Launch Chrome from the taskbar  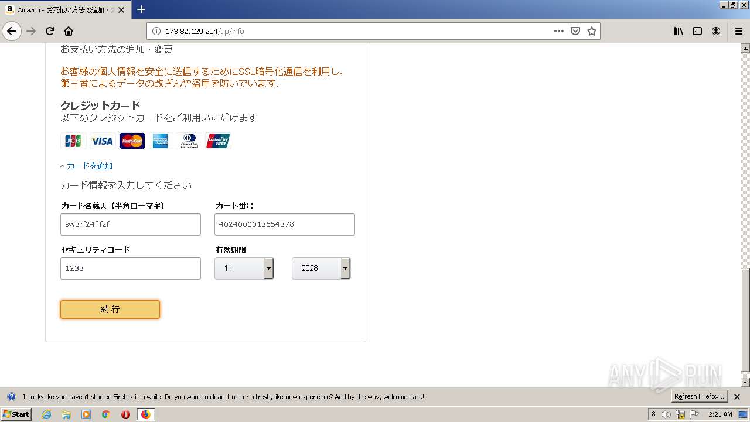pyautogui.click(x=105, y=414)
